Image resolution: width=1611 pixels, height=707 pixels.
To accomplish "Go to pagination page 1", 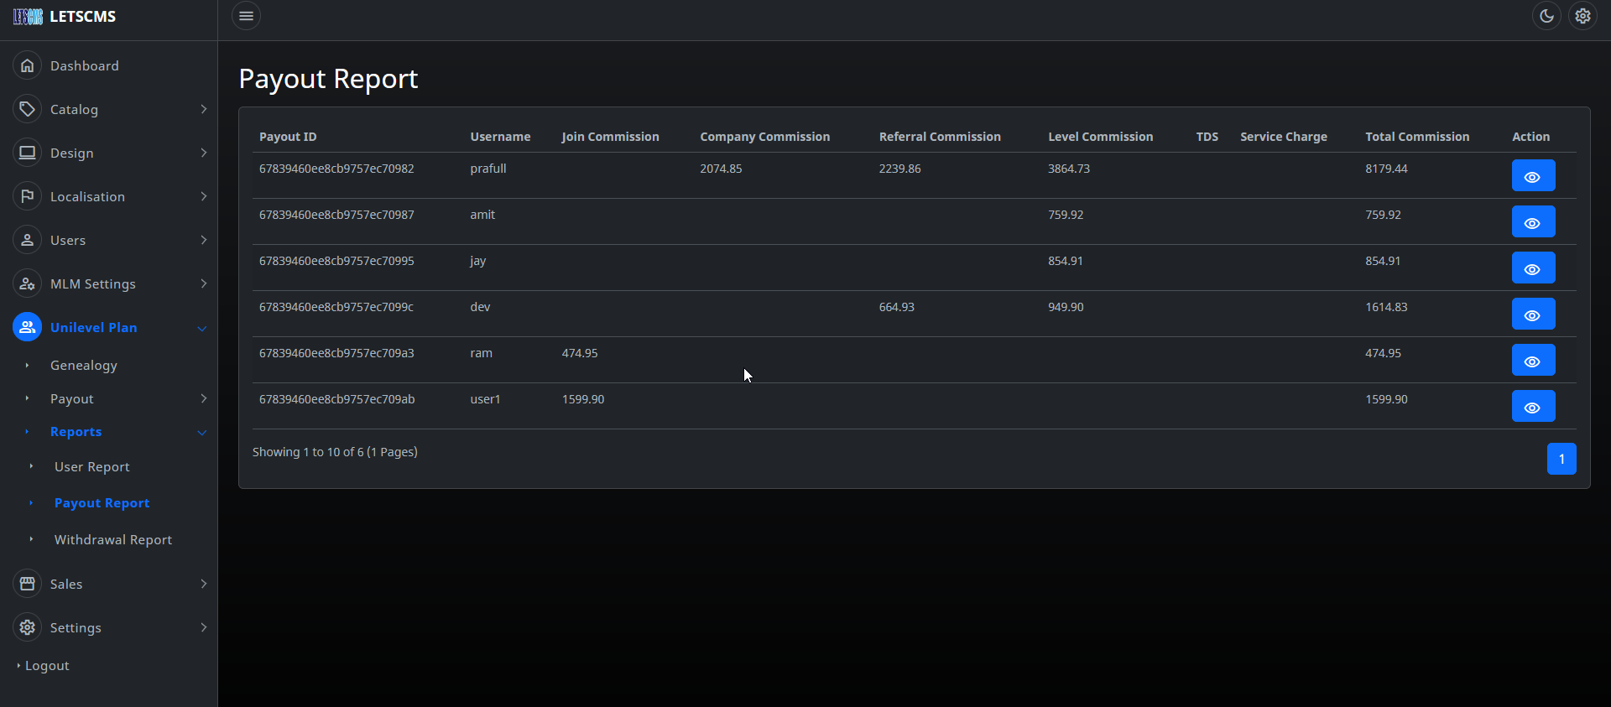I will click(1561, 459).
